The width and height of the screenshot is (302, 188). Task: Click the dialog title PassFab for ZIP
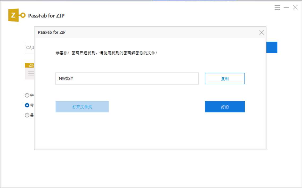coord(52,32)
